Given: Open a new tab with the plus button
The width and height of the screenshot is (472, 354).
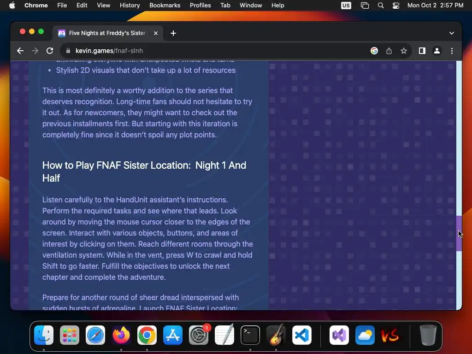Looking at the screenshot, I should [173, 33].
